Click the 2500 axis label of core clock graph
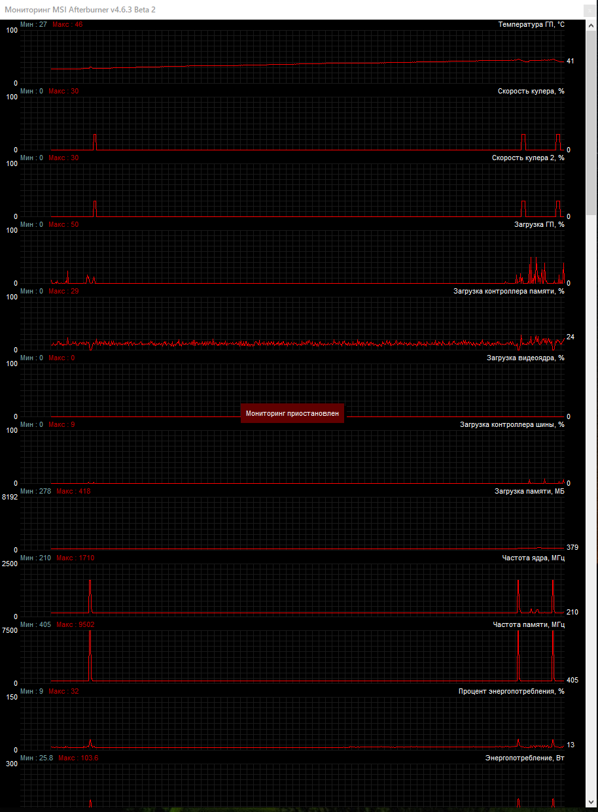This screenshot has width=598, height=812. (x=10, y=564)
